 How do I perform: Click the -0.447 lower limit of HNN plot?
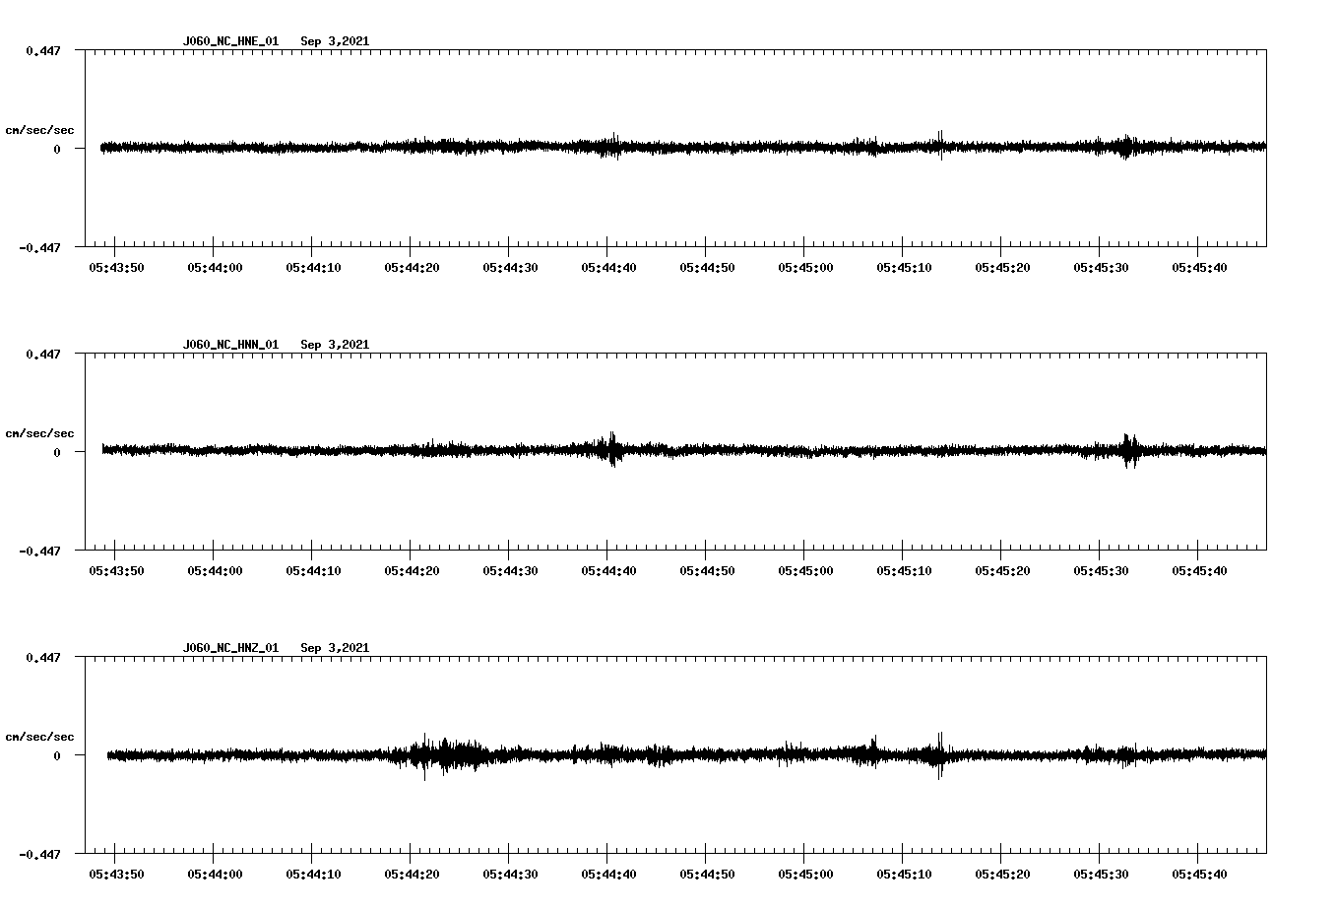(39, 552)
